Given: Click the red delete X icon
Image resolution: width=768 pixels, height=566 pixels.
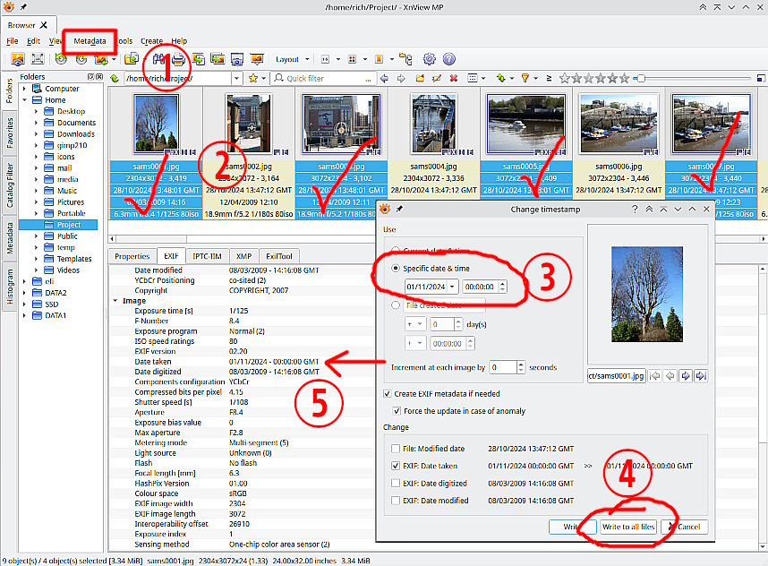Looking at the screenshot, I should point(455,79).
